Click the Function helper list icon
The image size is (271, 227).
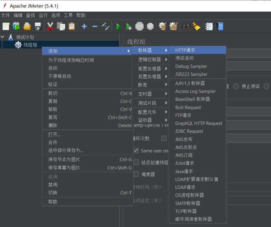209,27
